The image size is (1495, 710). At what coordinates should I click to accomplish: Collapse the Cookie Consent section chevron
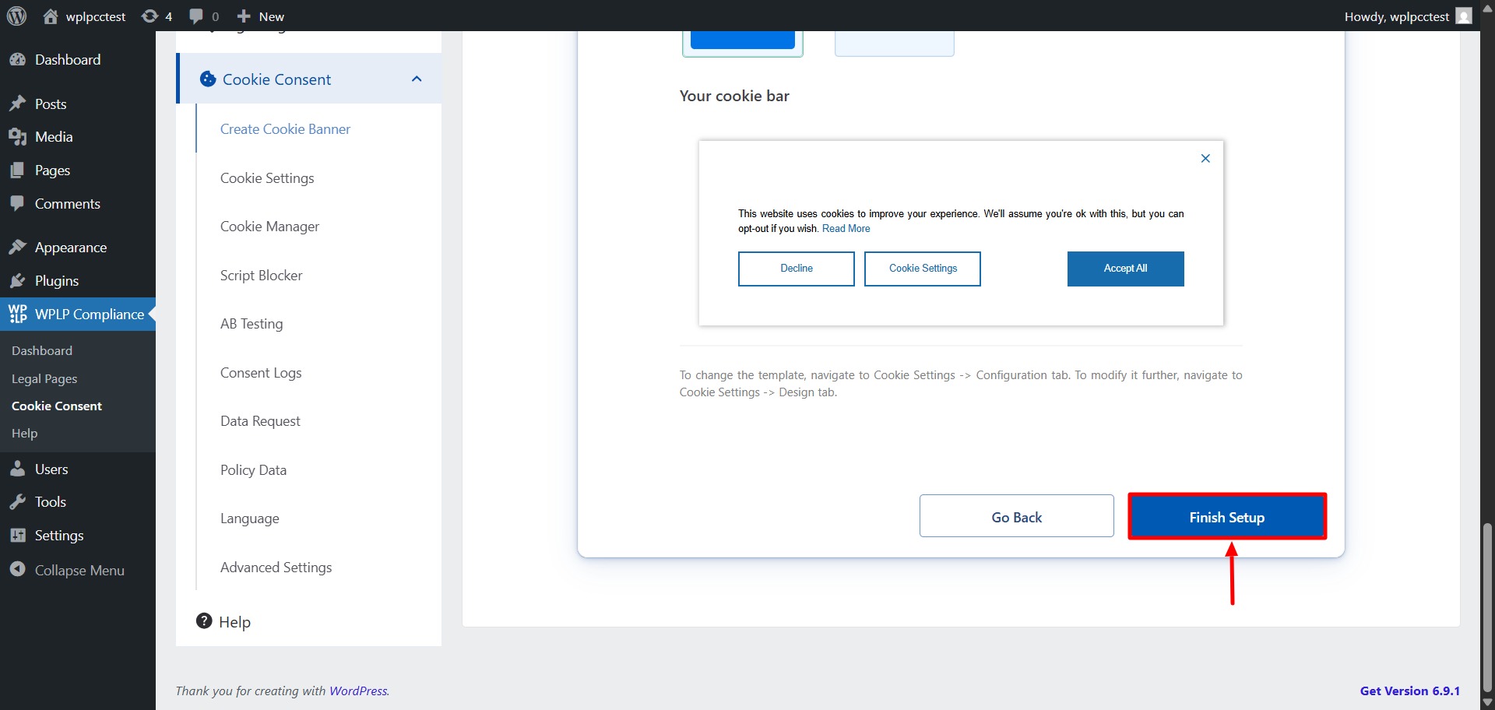tap(417, 79)
